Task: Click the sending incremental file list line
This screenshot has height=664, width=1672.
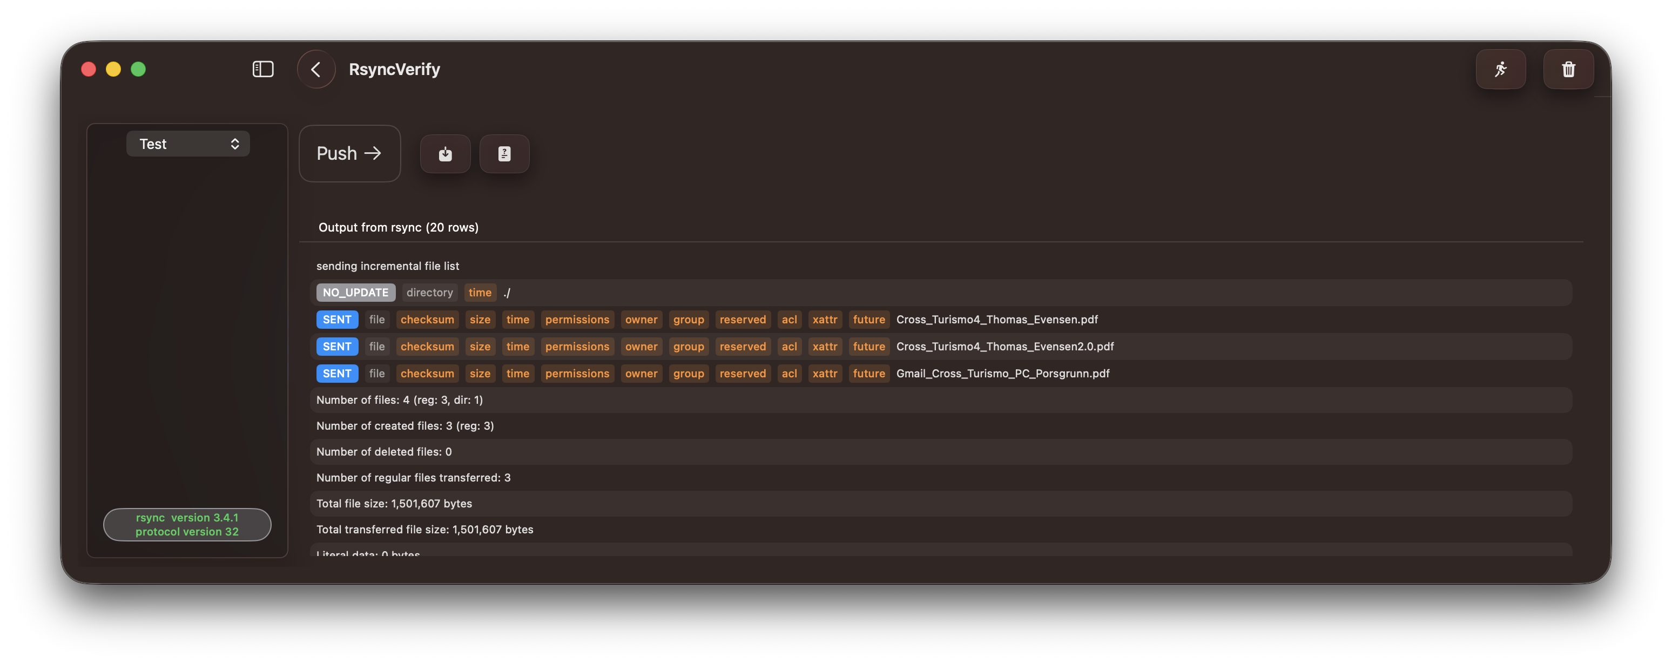Action: [x=388, y=266]
